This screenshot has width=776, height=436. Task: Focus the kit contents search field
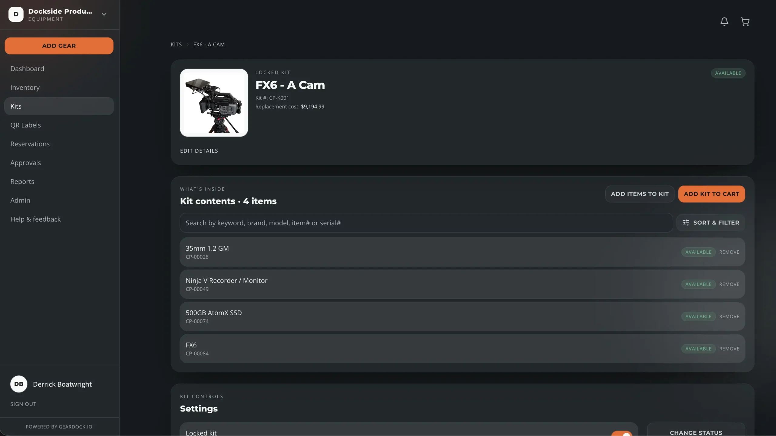(426, 223)
